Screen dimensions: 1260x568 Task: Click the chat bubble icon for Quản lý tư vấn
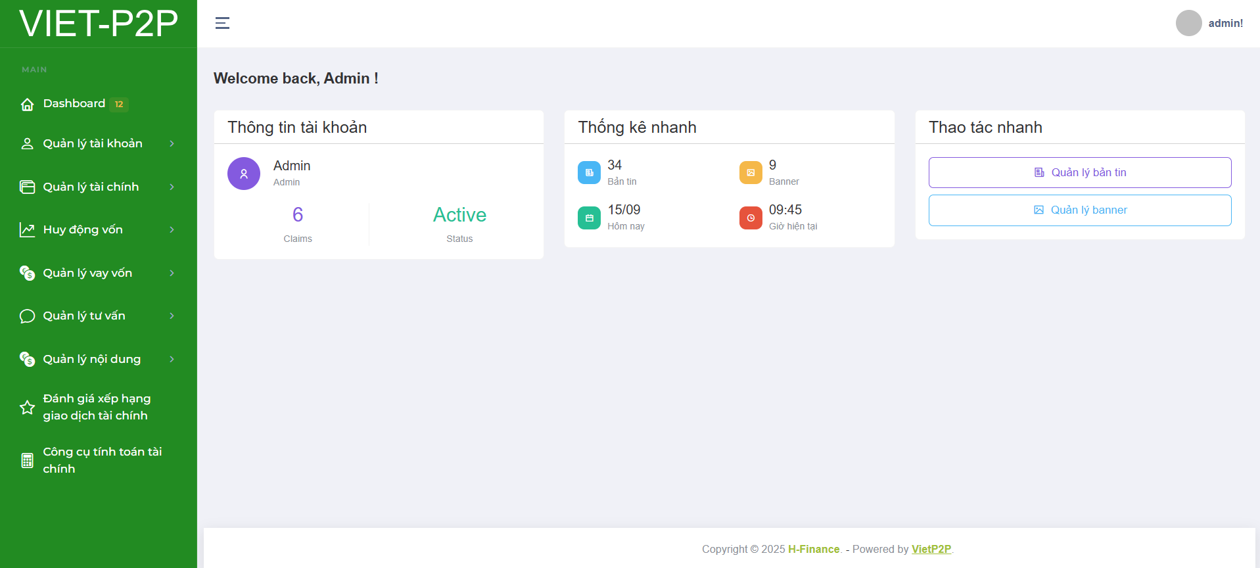(28, 316)
